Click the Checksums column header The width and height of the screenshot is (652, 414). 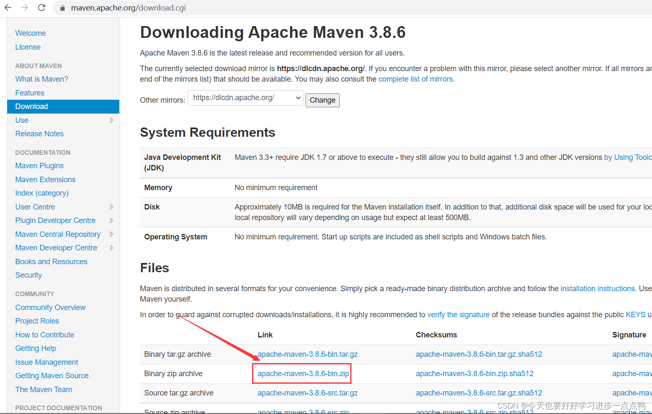coord(436,335)
